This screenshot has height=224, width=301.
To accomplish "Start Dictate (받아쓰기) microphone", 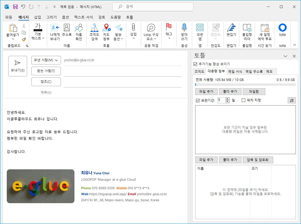I will tap(184, 32).
